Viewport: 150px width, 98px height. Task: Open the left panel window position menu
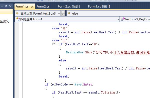click(2, 6)
